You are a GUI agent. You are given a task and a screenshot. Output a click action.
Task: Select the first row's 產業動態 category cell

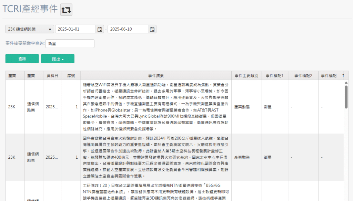tap(246, 107)
